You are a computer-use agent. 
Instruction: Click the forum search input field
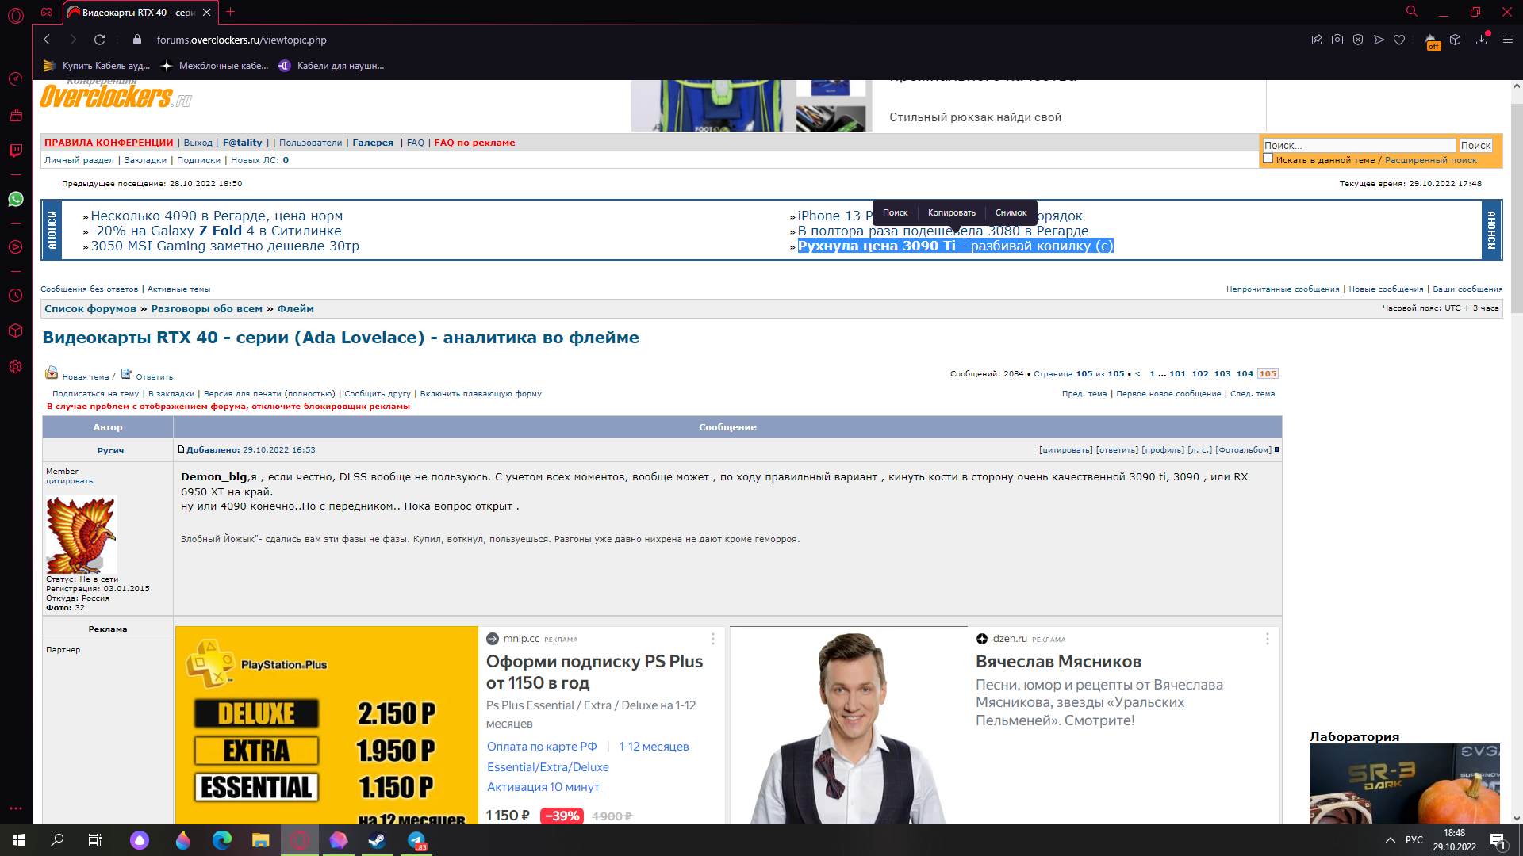(x=1359, y=145)
